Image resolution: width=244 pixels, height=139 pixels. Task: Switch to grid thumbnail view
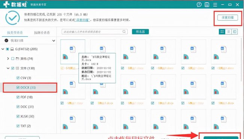tap(222, 32)
